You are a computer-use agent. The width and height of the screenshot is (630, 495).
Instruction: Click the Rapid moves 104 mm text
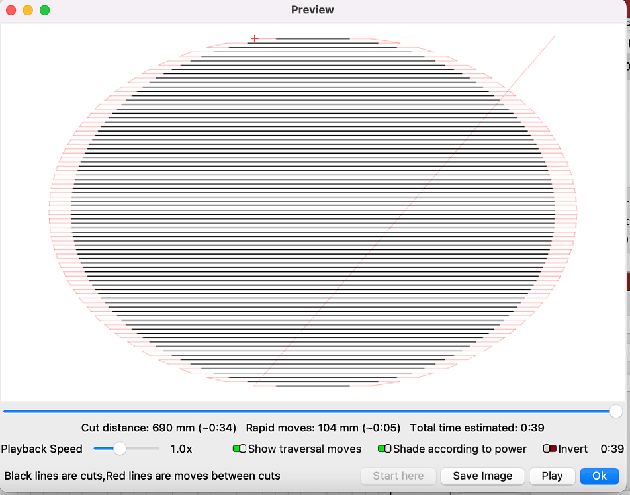pyautogui.click(x=323, y=428)
